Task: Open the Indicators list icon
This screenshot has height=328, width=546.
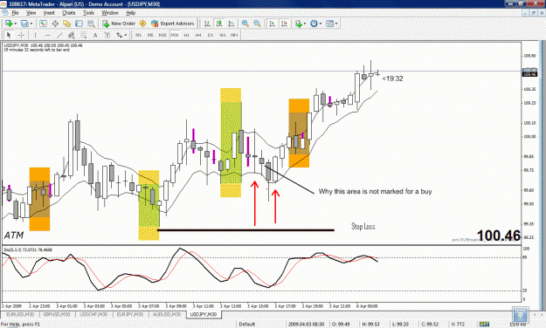Action: point(299,24)
